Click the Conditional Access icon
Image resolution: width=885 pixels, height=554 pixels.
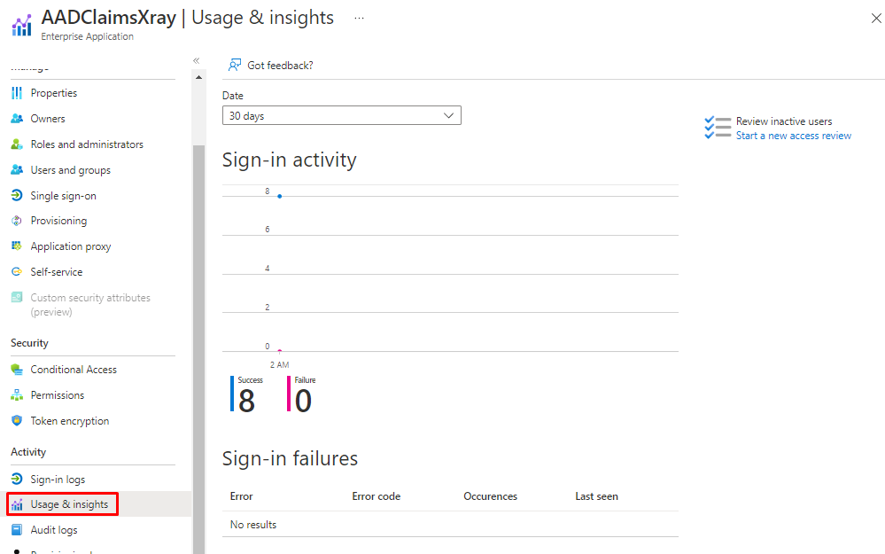pos(17,370)
